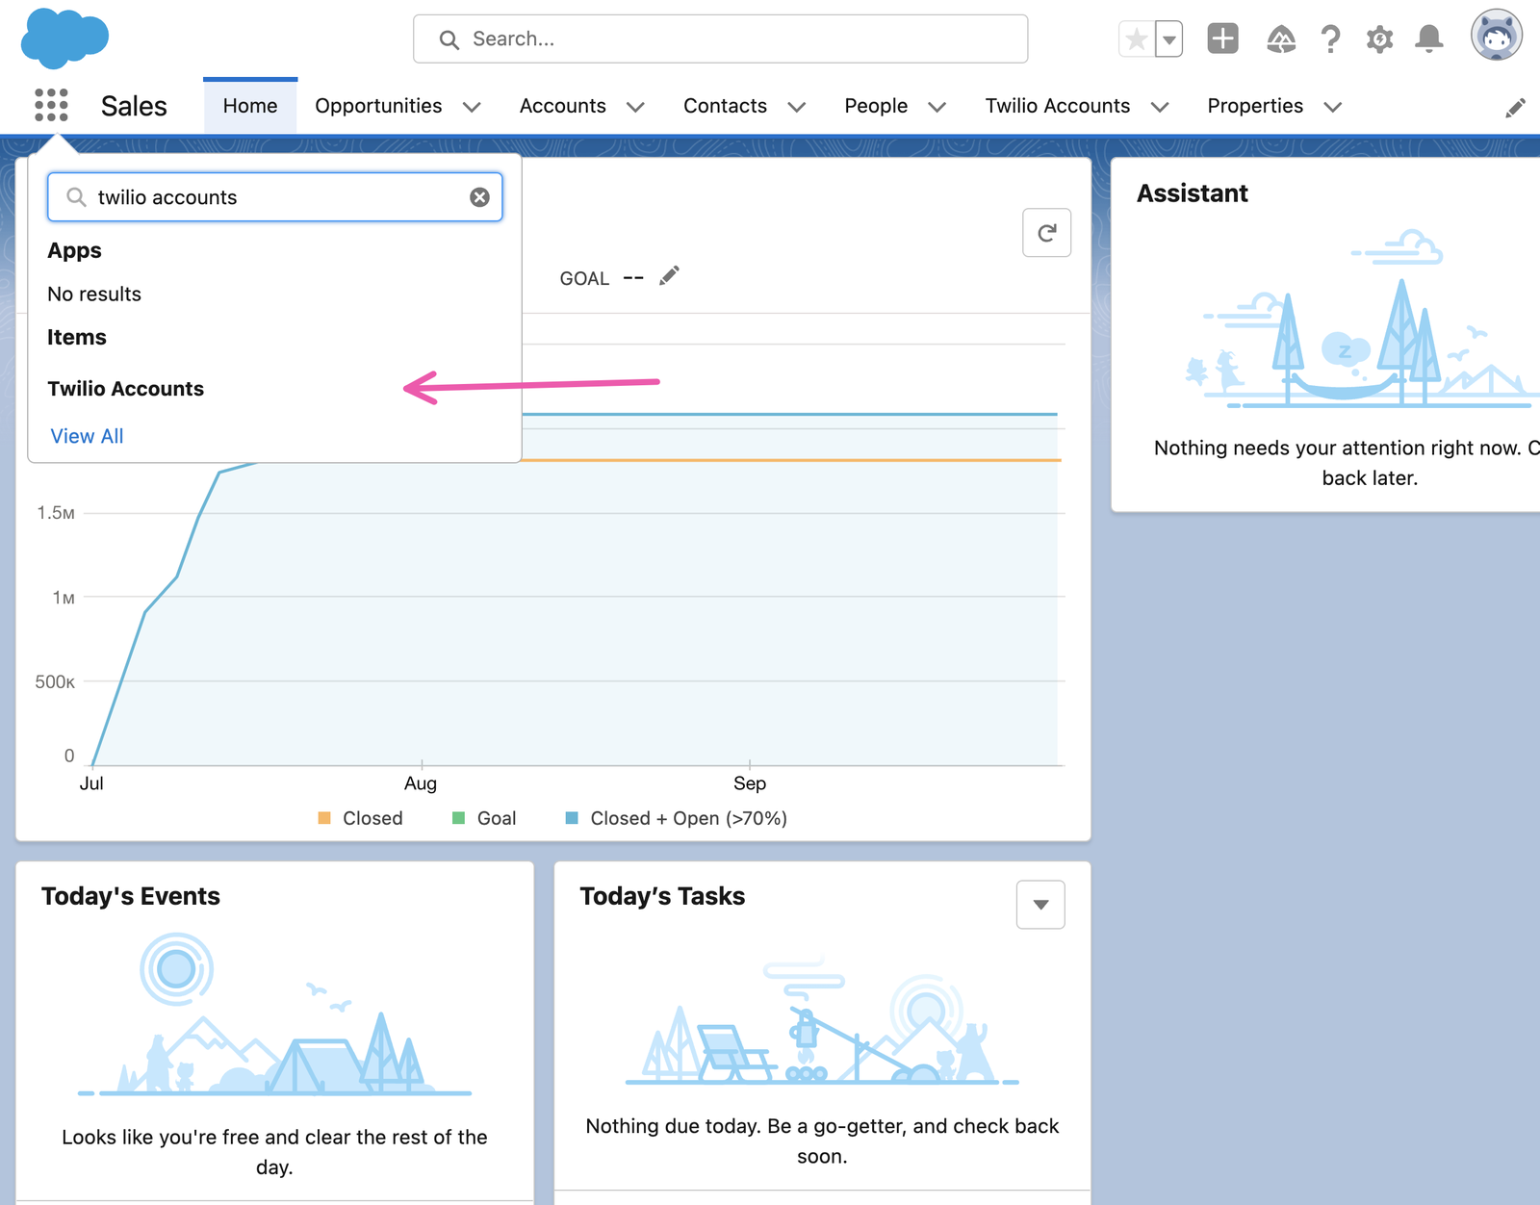
Task: Refresh the performance chart
Action: coord(1046,232)
